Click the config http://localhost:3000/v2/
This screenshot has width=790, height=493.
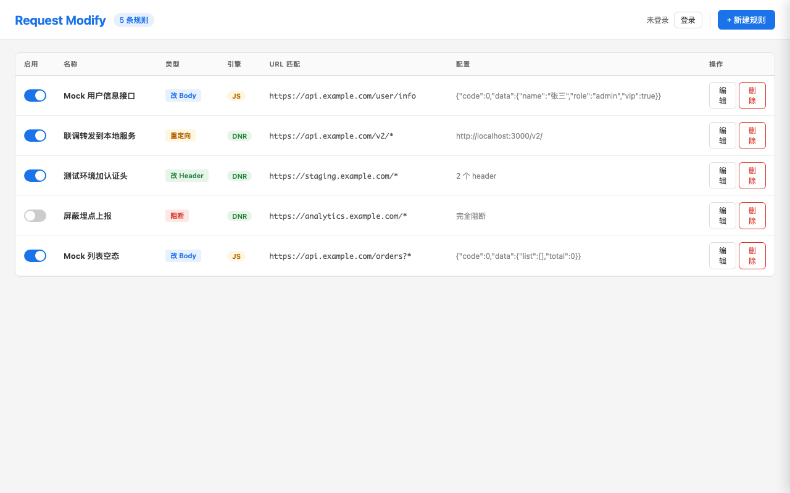(499, 136)
